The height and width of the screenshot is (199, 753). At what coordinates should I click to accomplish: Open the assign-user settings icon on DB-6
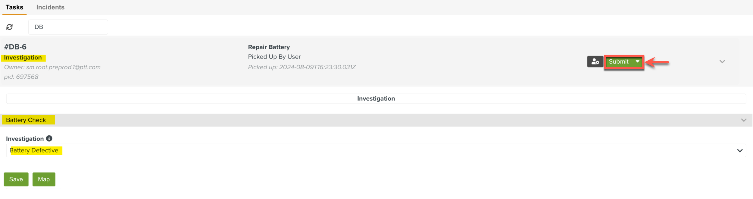point(595,62)
